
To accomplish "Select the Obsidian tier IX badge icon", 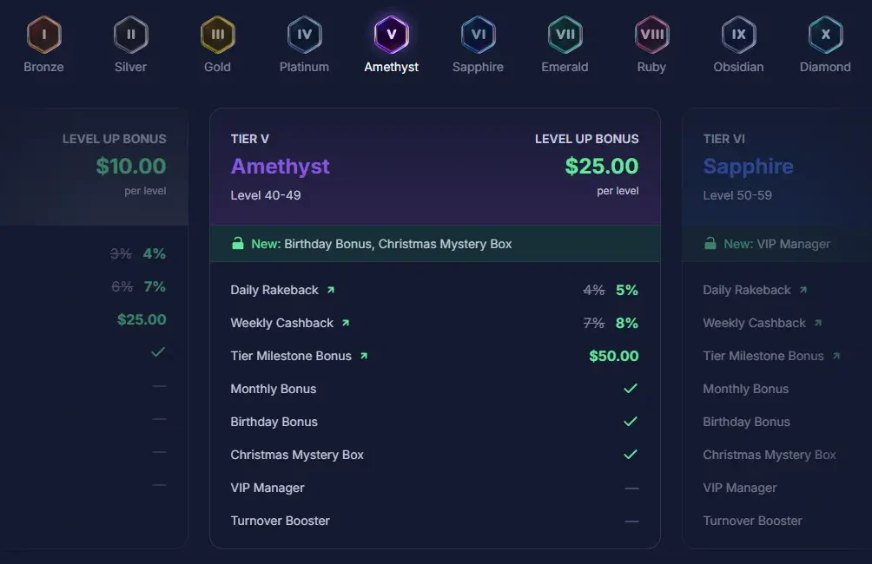I will pyautogui.click(x=738, y=35).
